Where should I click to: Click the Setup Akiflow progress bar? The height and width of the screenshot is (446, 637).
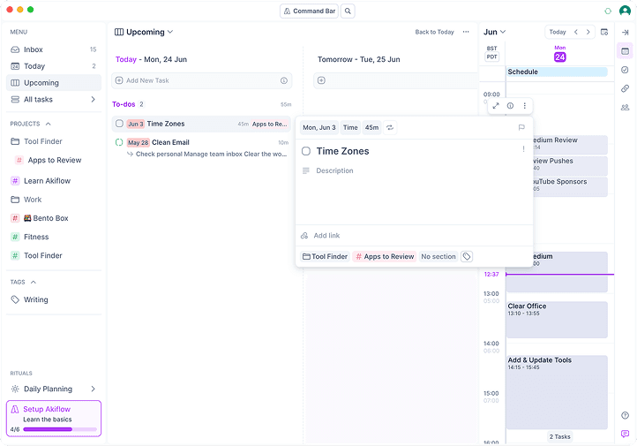[x=60, y=429]
